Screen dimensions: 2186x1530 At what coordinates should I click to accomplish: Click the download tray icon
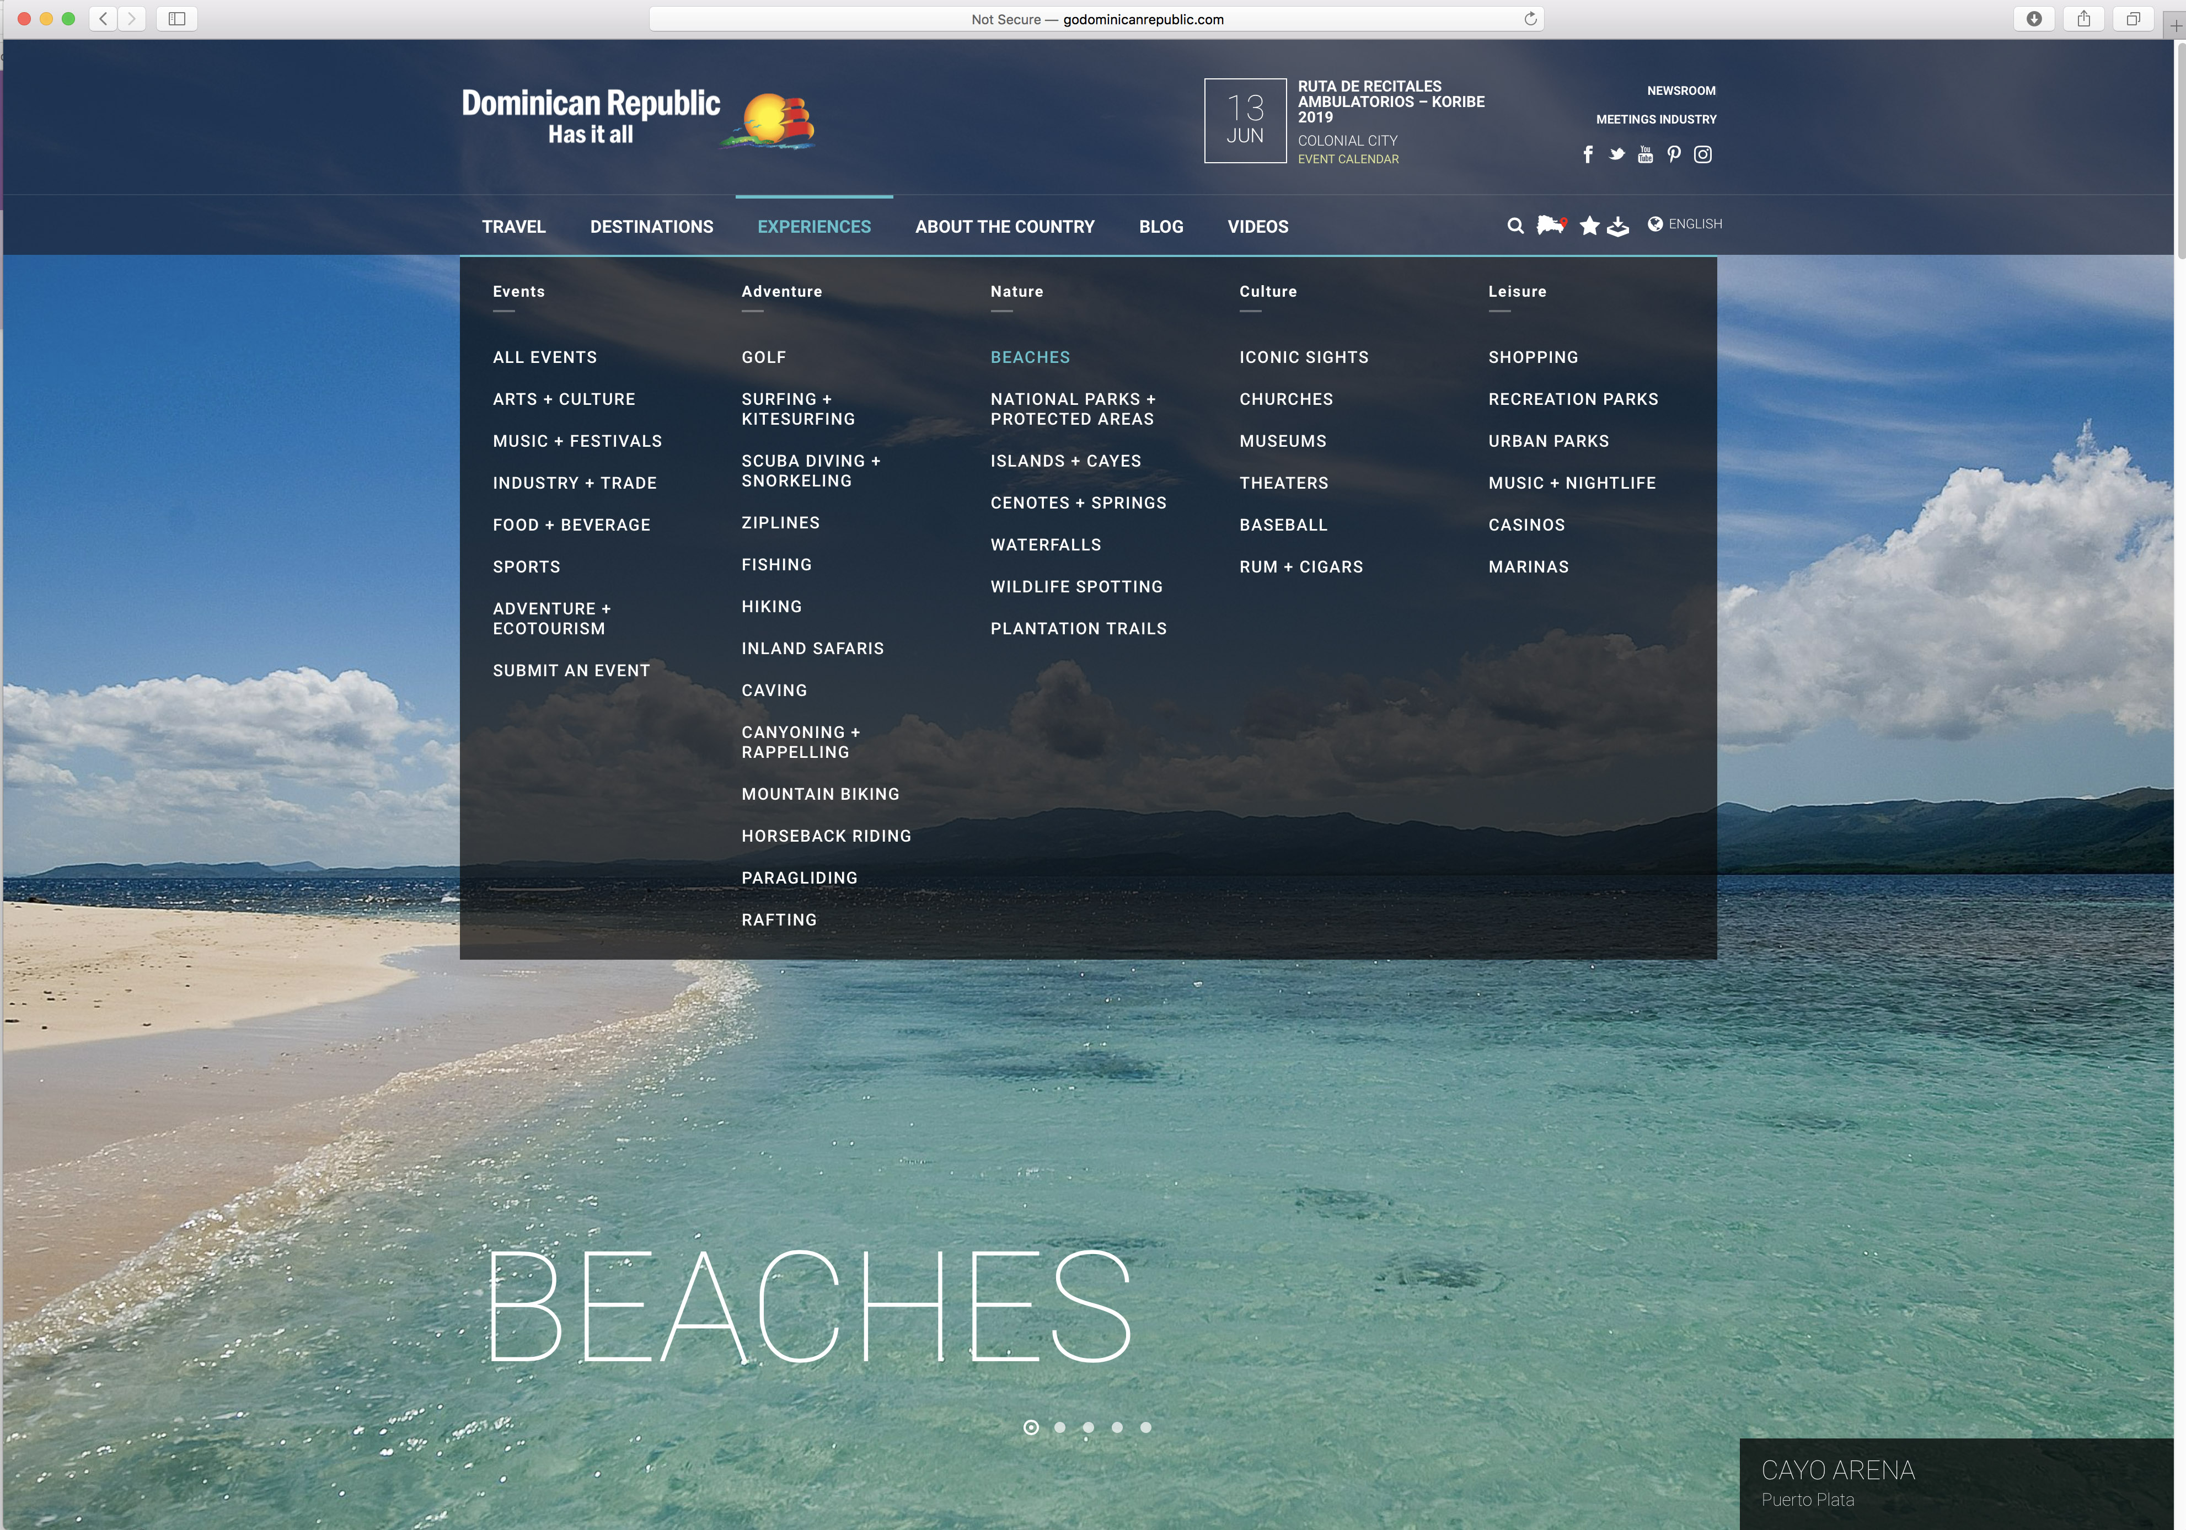tap(1619, 227)
